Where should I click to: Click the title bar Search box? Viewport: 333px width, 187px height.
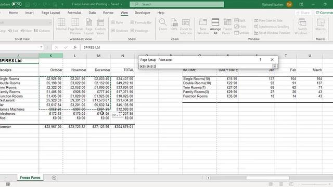tap(177, 4)
